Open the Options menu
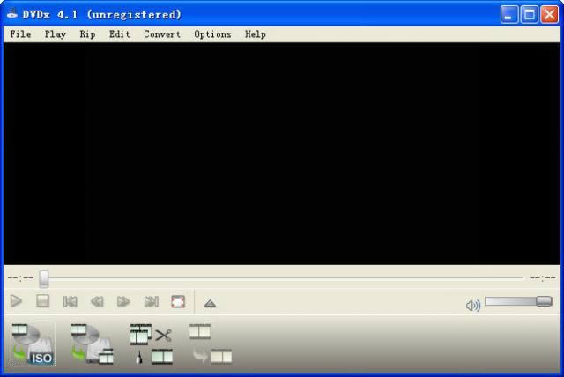 click(x=212, y=34)
